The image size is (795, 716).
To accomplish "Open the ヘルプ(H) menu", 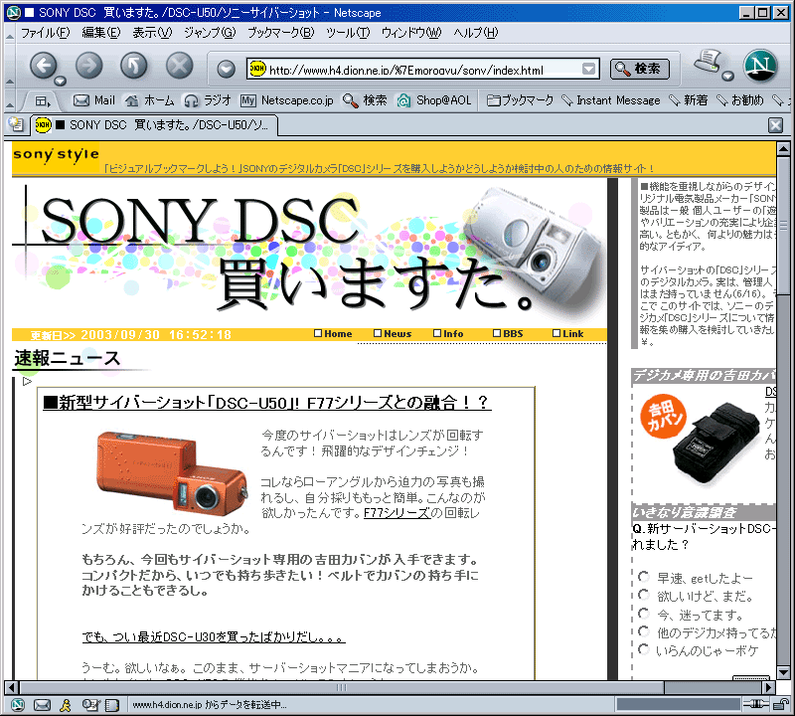I will click(476, 33).
